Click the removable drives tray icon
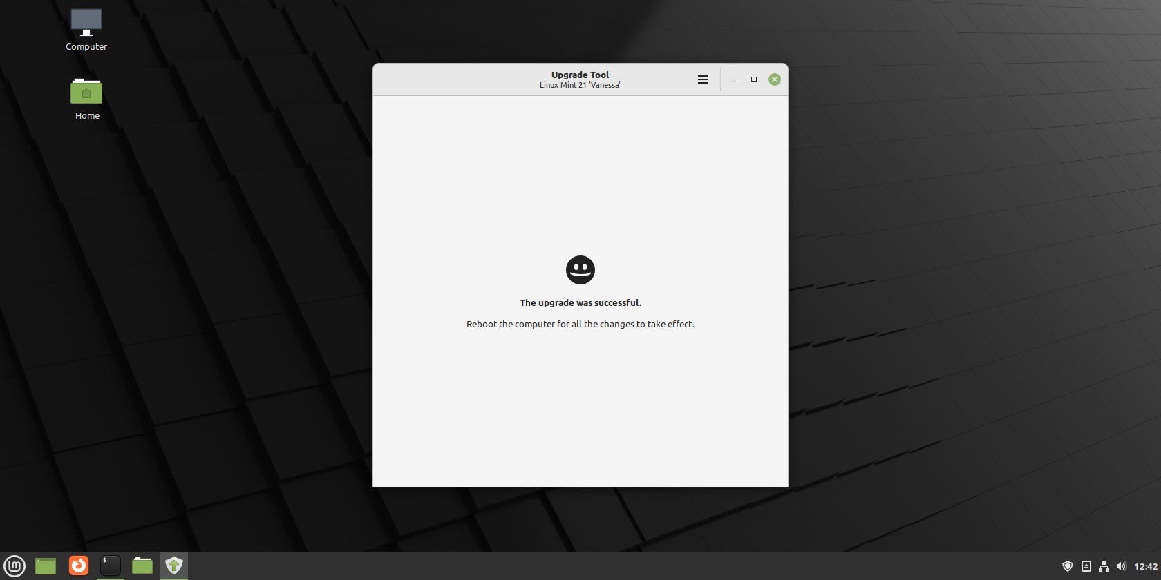The width and height of the screenshot is (1161, 580). pos(1086,566)
